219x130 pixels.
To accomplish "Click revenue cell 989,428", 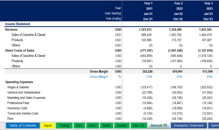I will click(146, 35).
